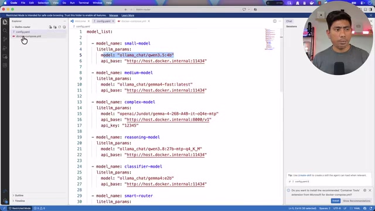Open the Search view in activity bar
375x211 pixels.
coord(5,30)
